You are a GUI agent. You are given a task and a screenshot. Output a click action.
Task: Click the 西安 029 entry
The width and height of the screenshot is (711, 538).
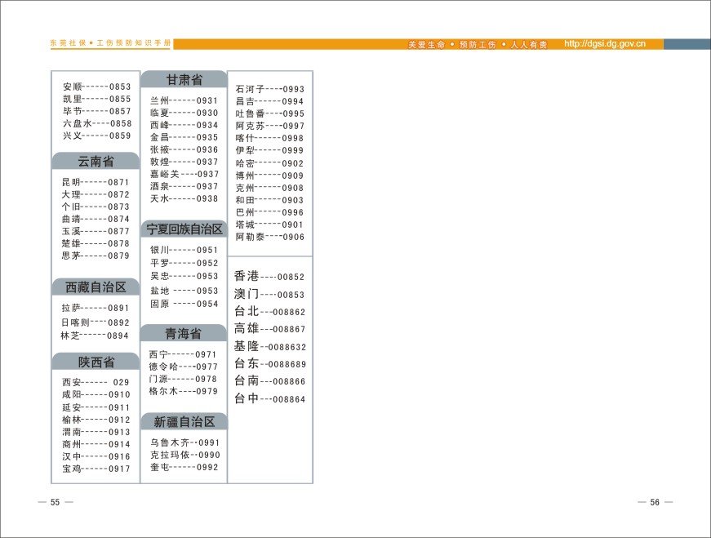pyautogui.click(x=96, y=382)
